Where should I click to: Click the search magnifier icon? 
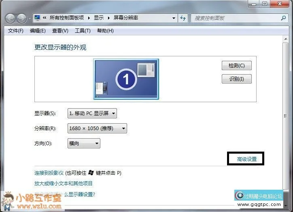point(283,18)
